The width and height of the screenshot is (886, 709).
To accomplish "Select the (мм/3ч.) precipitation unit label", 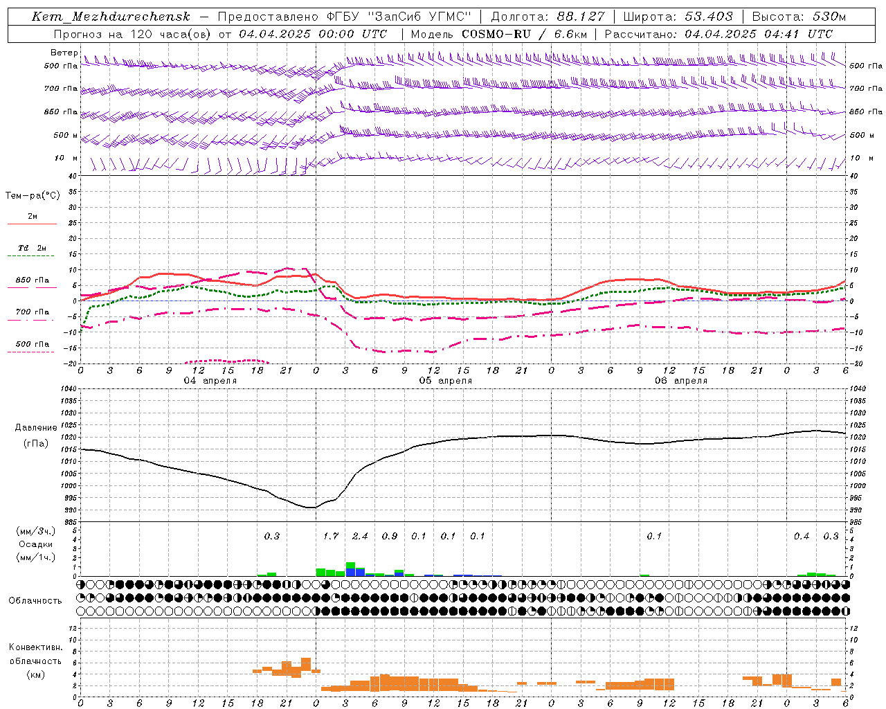I will point(36,531).
